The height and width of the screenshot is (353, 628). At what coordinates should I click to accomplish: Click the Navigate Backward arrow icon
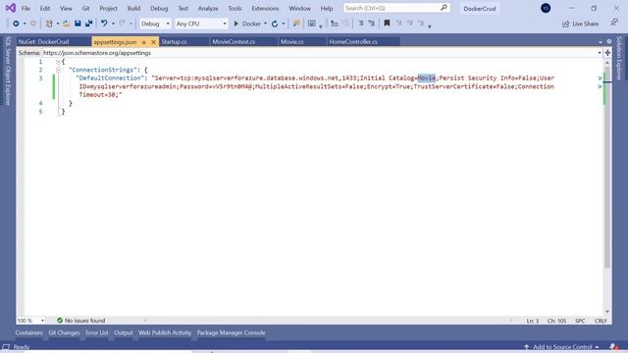point(16,24)
